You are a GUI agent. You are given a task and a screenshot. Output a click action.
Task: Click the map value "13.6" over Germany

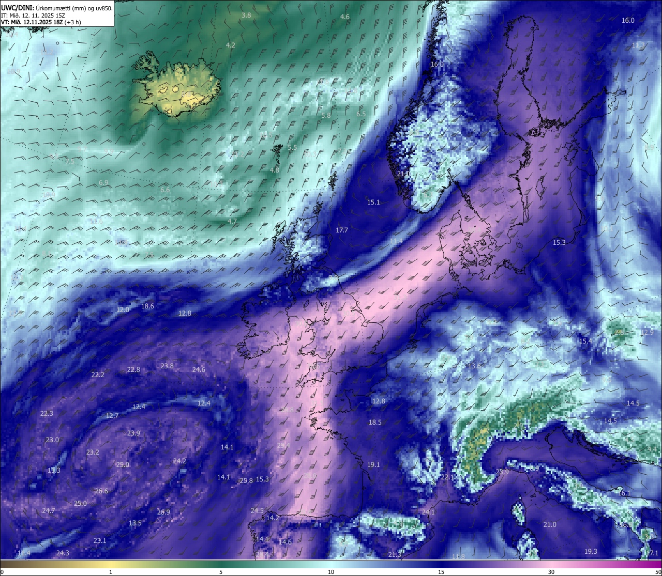pyautogui.click(x=474, y=366)
